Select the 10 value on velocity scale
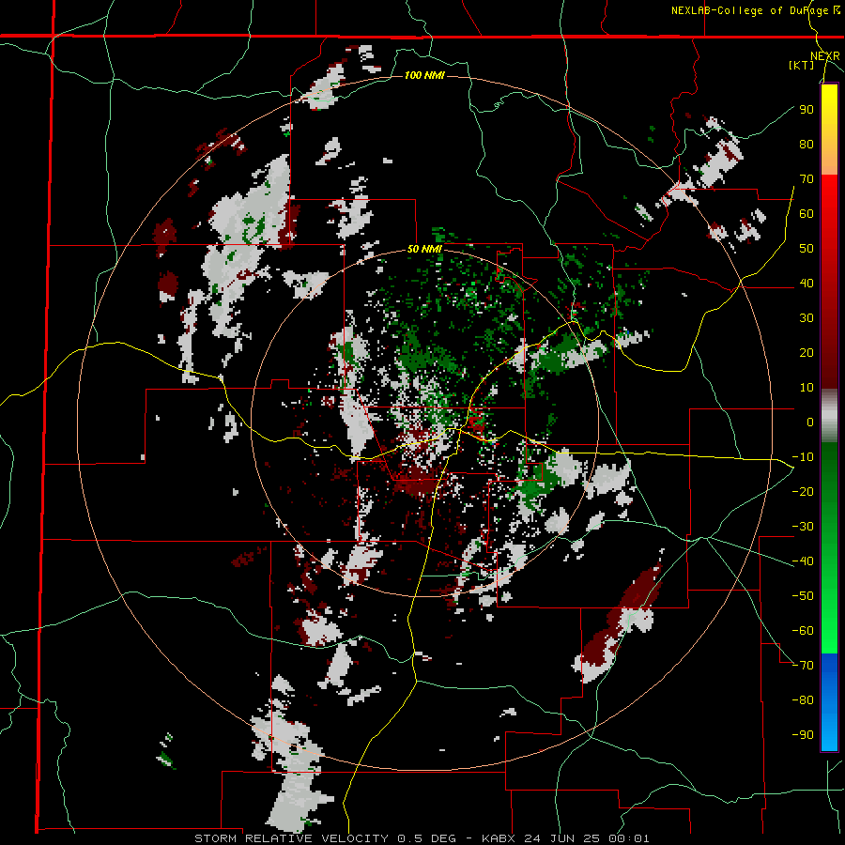This screenshot has height=845, width=845. click(807, 388)
